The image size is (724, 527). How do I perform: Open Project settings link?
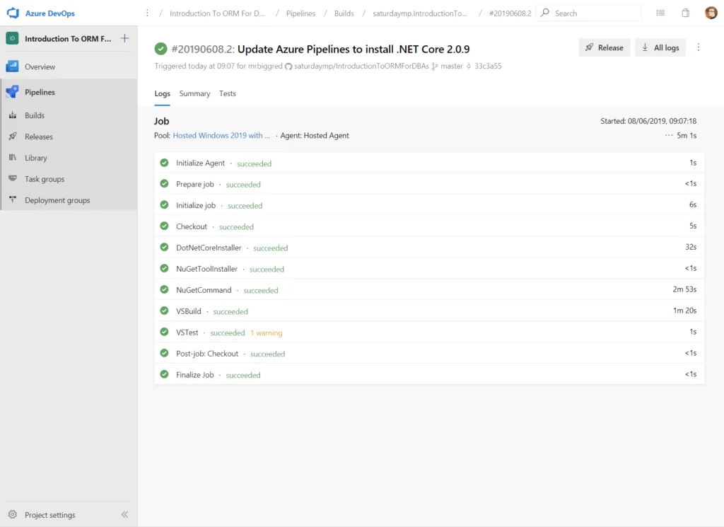tap(50, 514)
